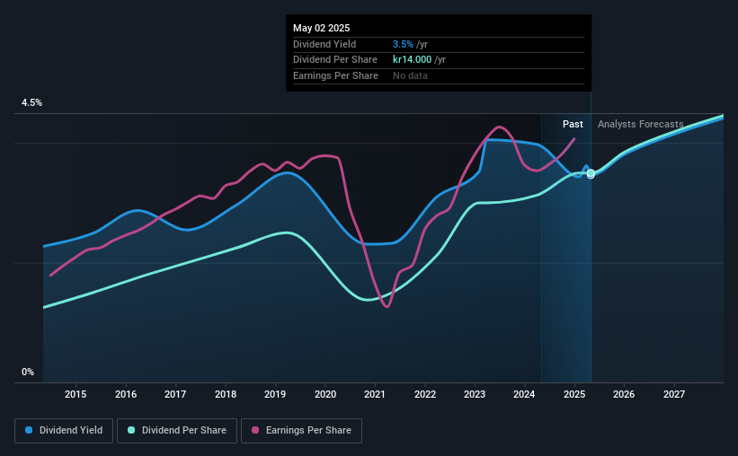
Task: Click the 2027 x-axis label
Action: [x=674, y=394]
